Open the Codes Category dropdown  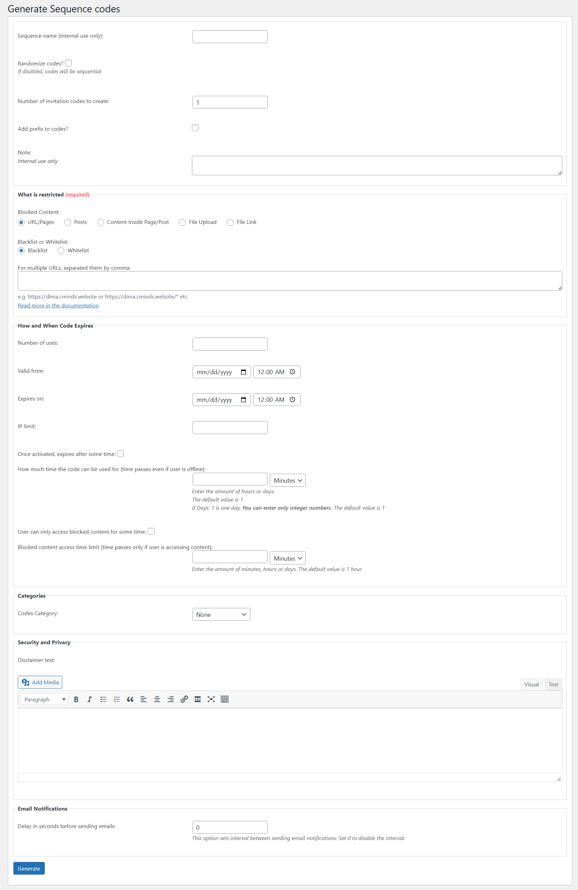[221, 614]
